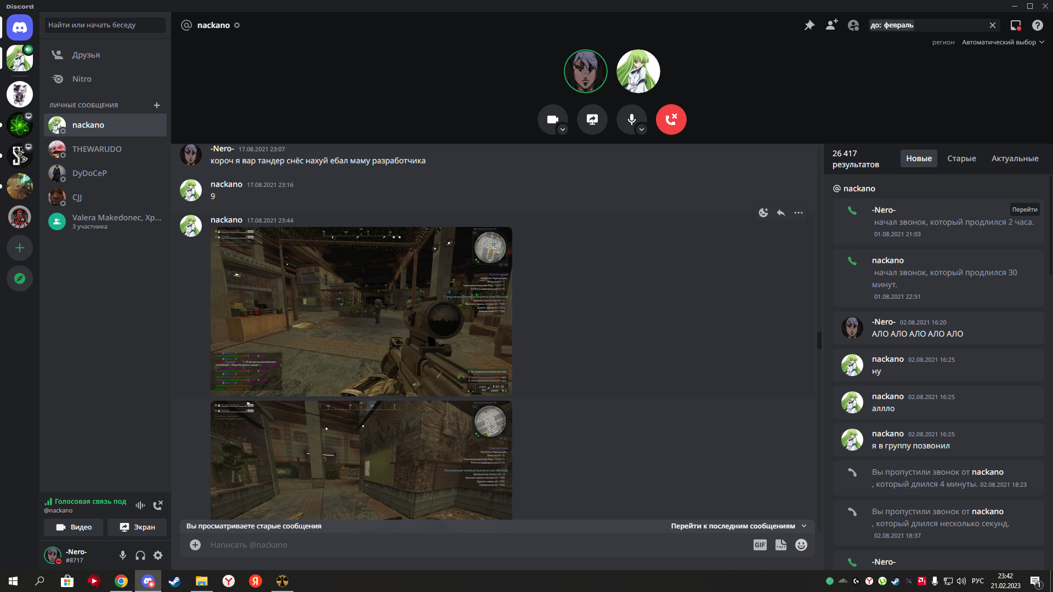Open search result АЛО АЛО АЛО message
The image size is (1053, 592).
tap(938, 328)
